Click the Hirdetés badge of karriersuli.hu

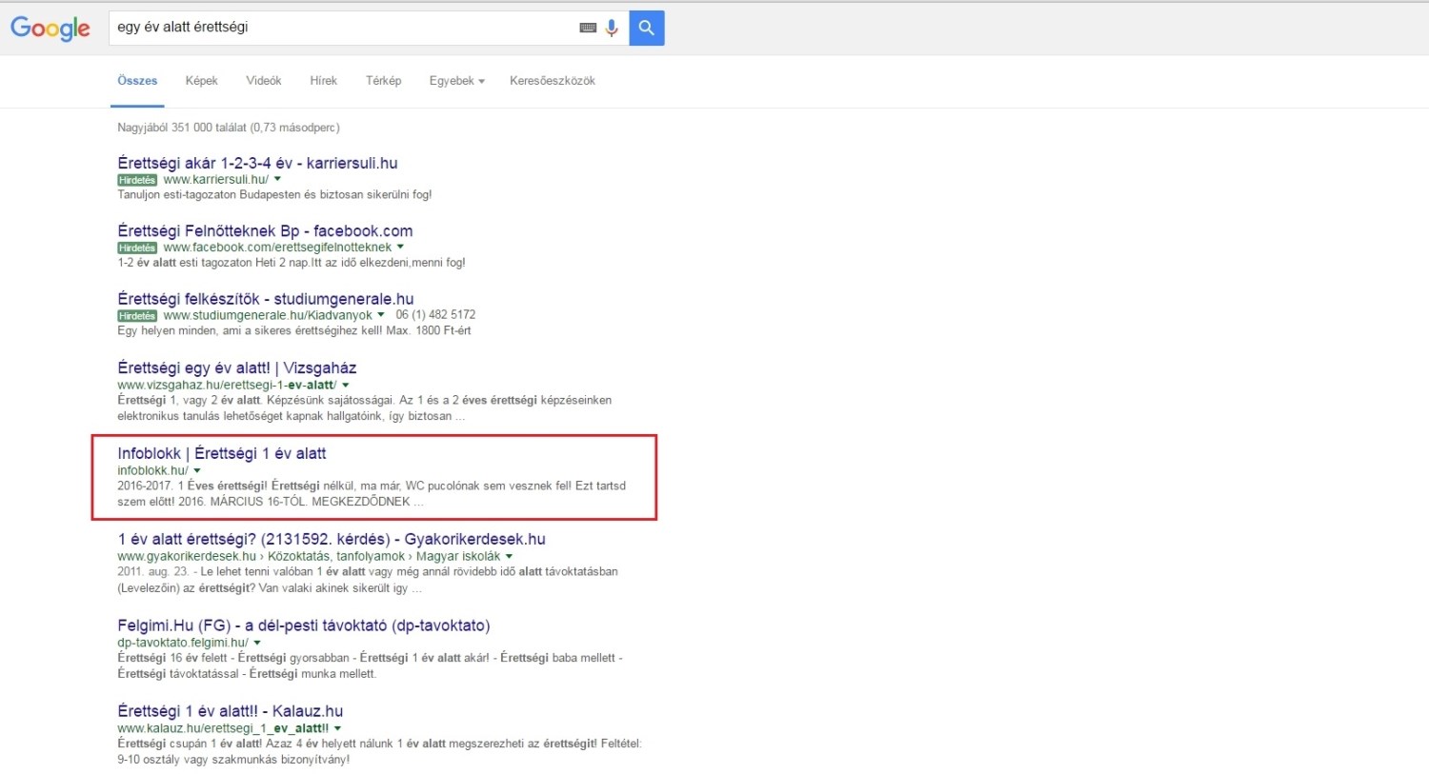click(137, 180)
